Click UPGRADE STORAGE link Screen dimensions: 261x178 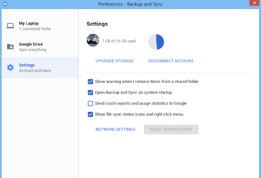click(114, 61)
